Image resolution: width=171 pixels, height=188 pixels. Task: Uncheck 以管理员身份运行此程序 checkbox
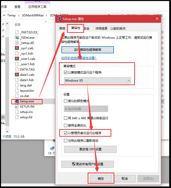click(66, 133)
